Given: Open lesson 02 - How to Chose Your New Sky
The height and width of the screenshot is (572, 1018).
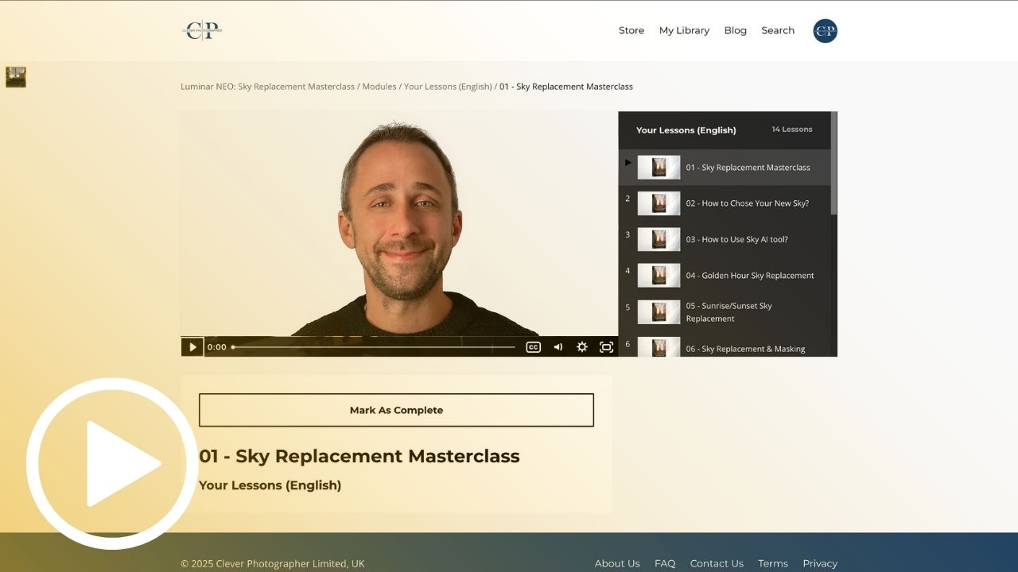Looking at the screenshot, I should click(x=725, y=203).
